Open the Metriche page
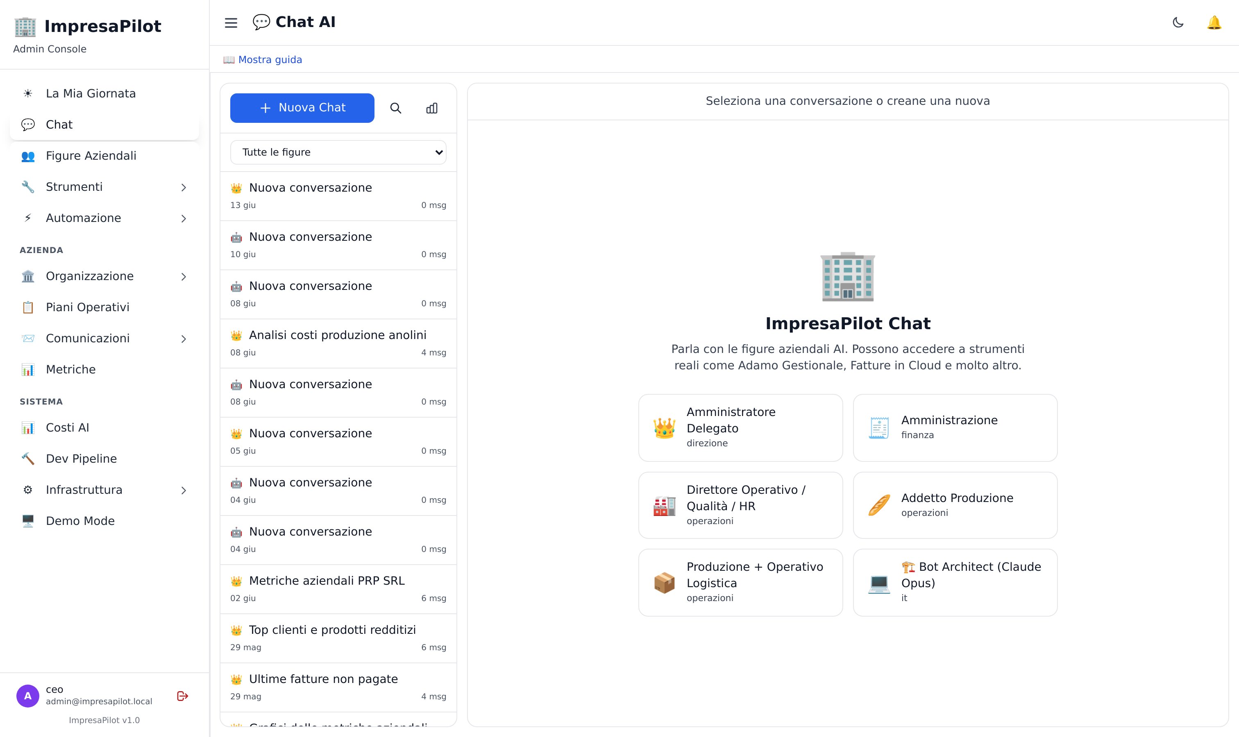Viewport: 1239px width, 737px height. pyautogui.click(x=104, y=369)
